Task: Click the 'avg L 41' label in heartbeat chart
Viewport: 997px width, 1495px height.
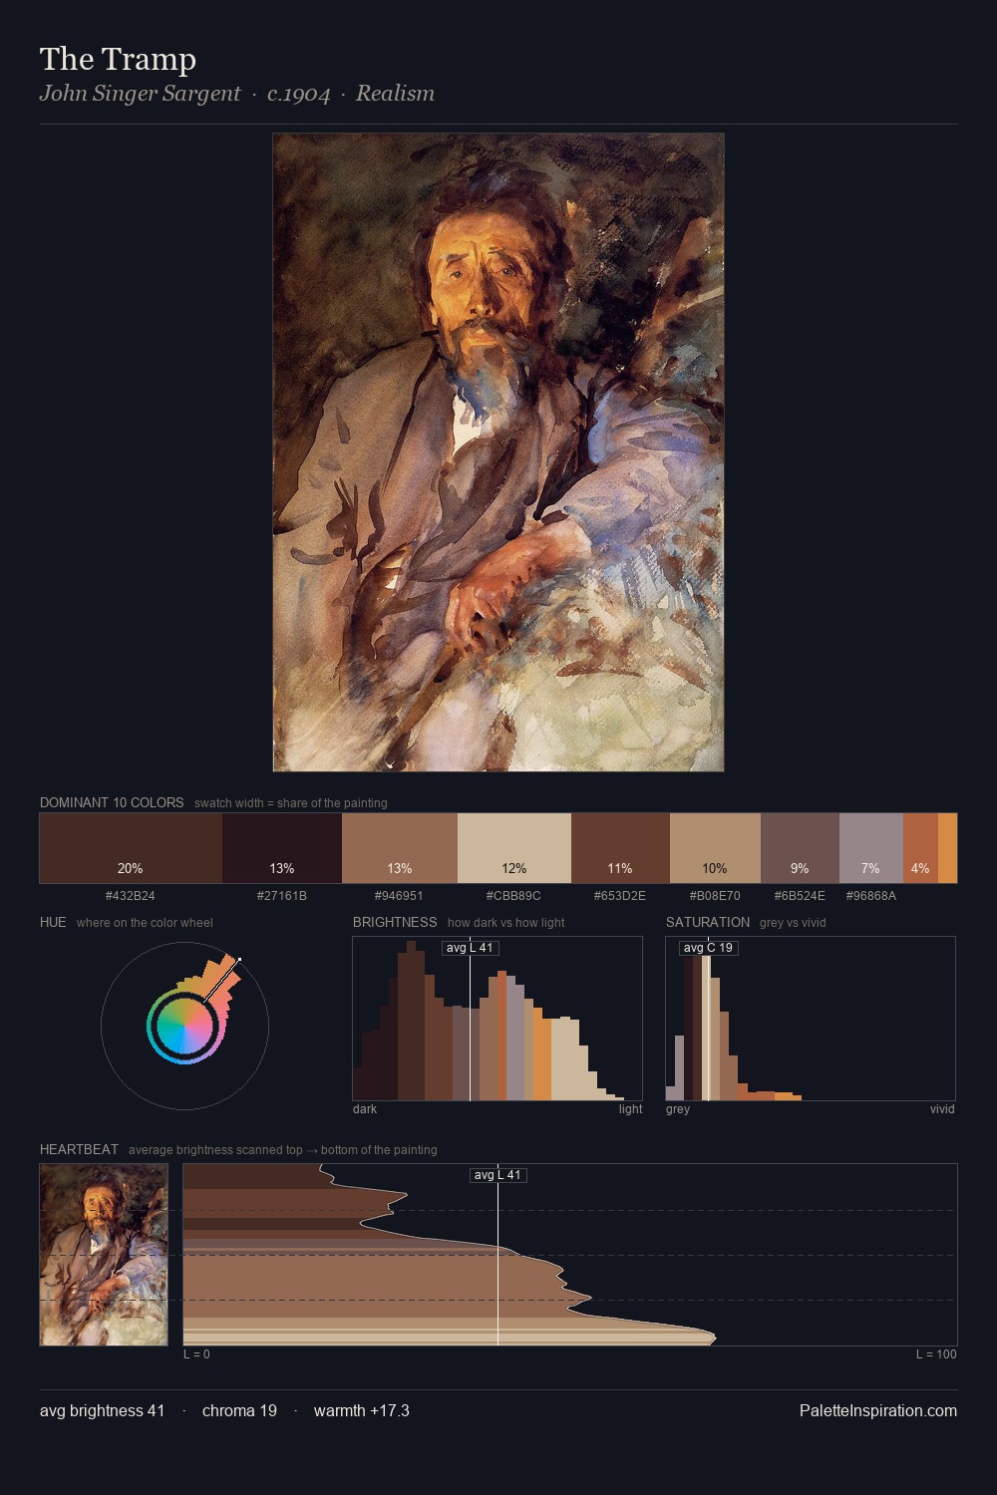Action: (498, 1175)
